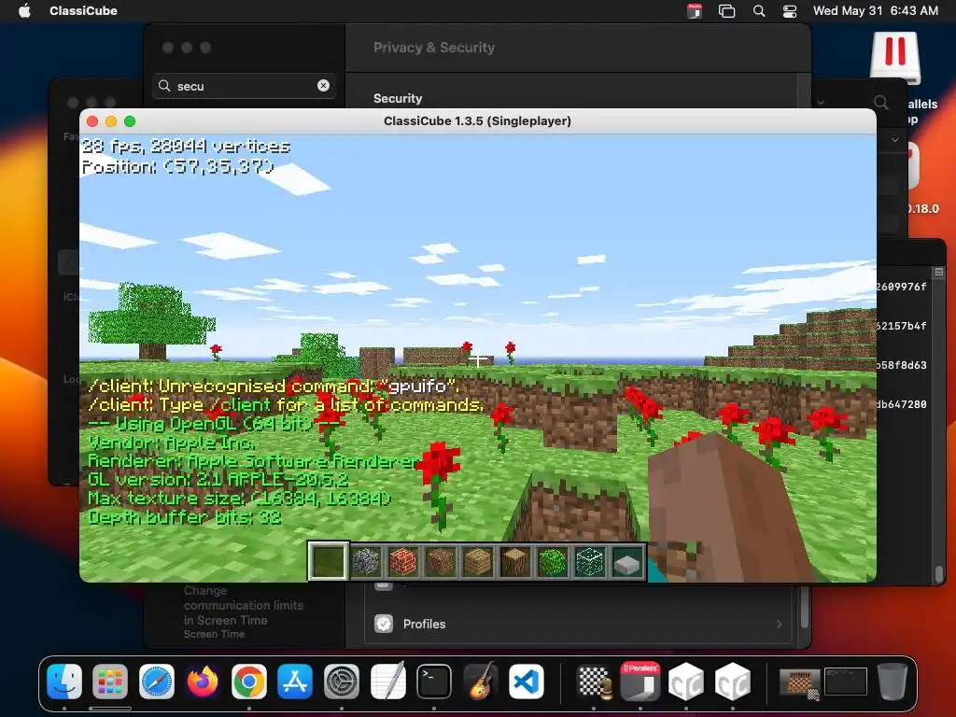Open Launchpad from the dock

pos(110,681)
